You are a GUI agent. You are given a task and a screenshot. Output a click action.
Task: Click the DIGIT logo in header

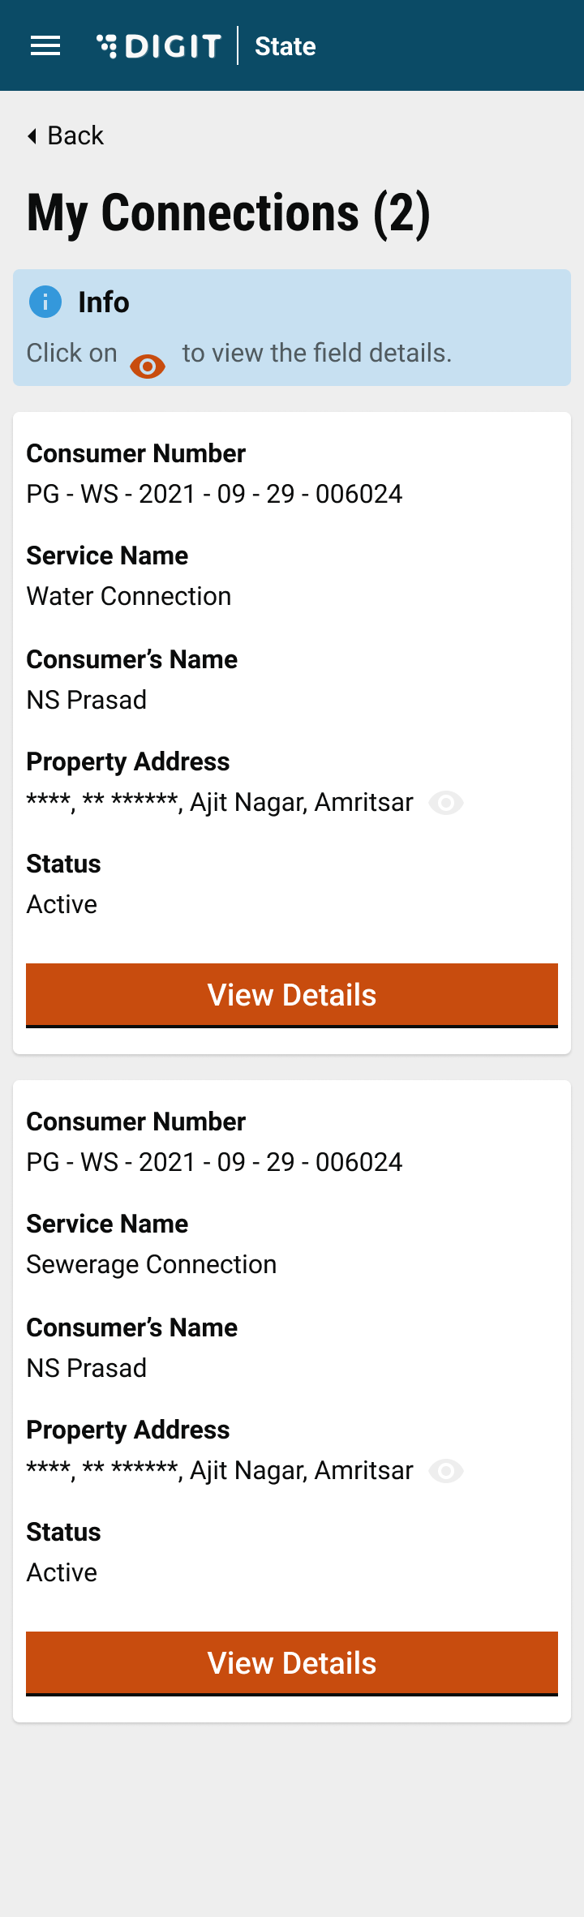click(x=159, y=46)
